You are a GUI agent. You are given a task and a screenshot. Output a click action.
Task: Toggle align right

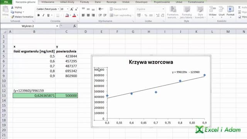[x=93, y=15]
